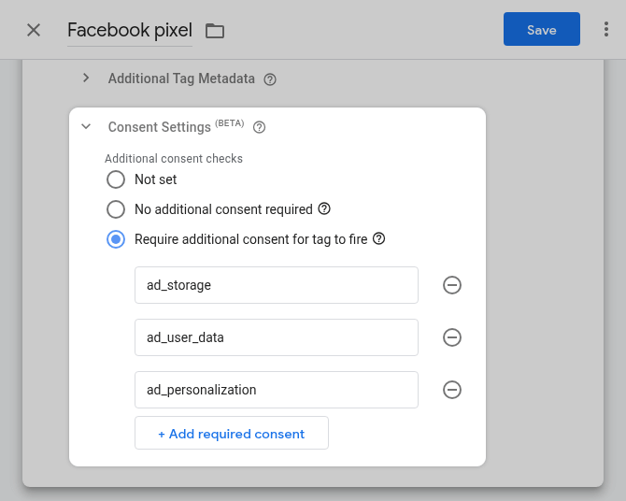The height and width of the screenshot is (501, 626).
Task: Select Require additional consent for tag to fire
Action: coord(116,239)
